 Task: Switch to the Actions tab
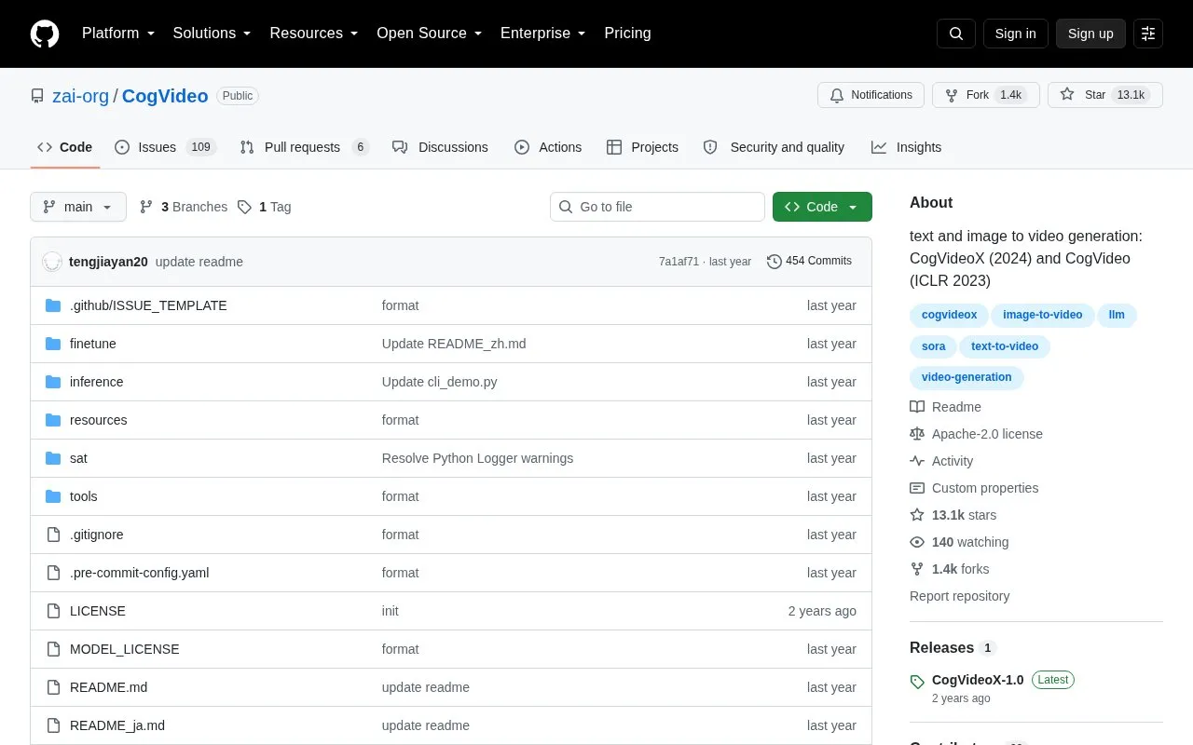(x=548, y=147)
